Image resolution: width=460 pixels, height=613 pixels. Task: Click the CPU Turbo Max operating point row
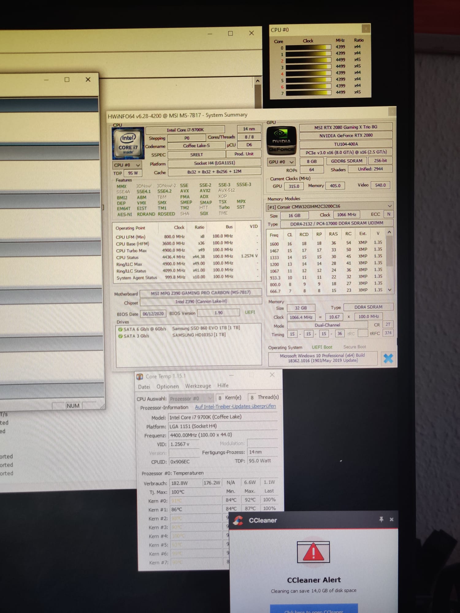coord(187,250)
